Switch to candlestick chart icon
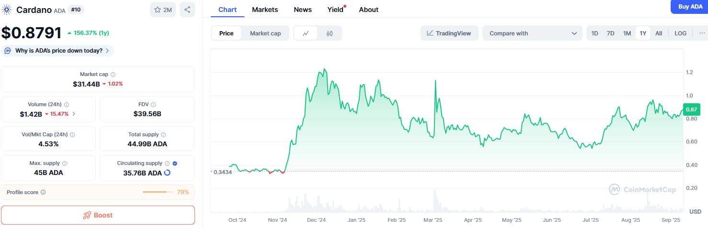The image size is (708, 229). click(x=330, y=33)
